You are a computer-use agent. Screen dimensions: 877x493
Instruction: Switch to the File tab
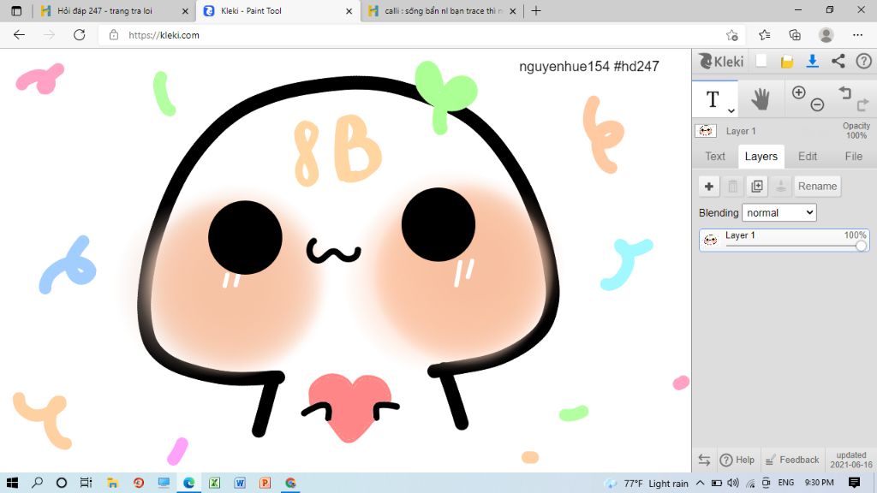(854, 157)
